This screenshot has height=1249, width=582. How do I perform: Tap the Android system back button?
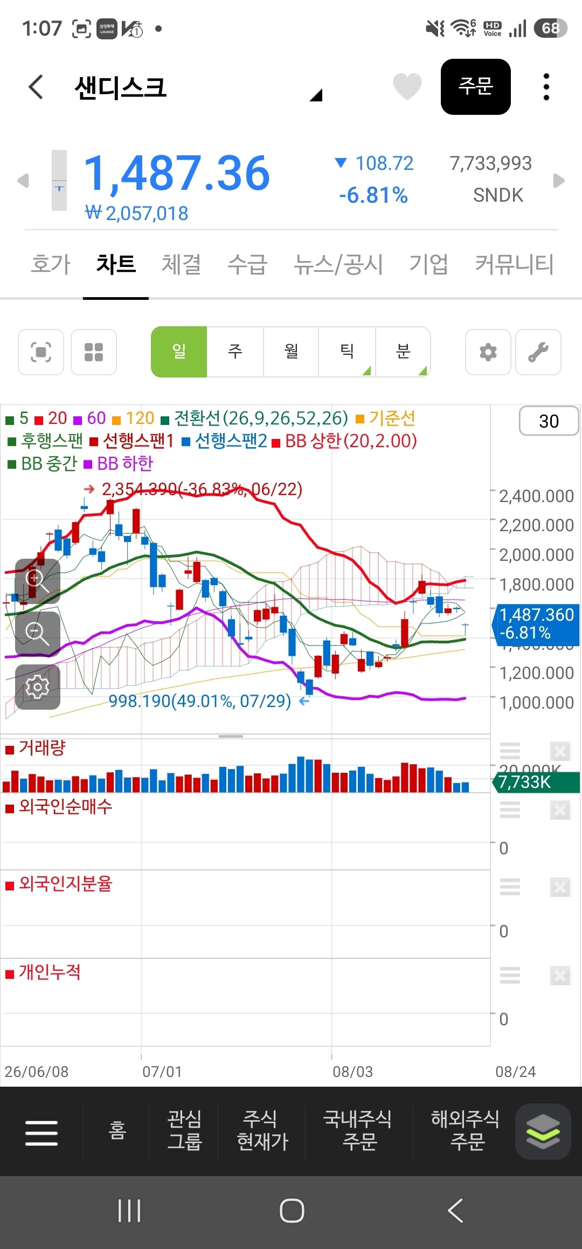(x=455, y=1211)
